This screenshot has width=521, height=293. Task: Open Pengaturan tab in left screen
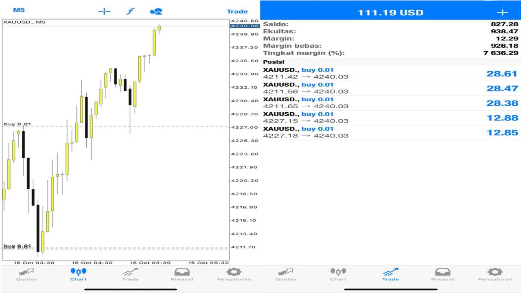click(234, 275)
